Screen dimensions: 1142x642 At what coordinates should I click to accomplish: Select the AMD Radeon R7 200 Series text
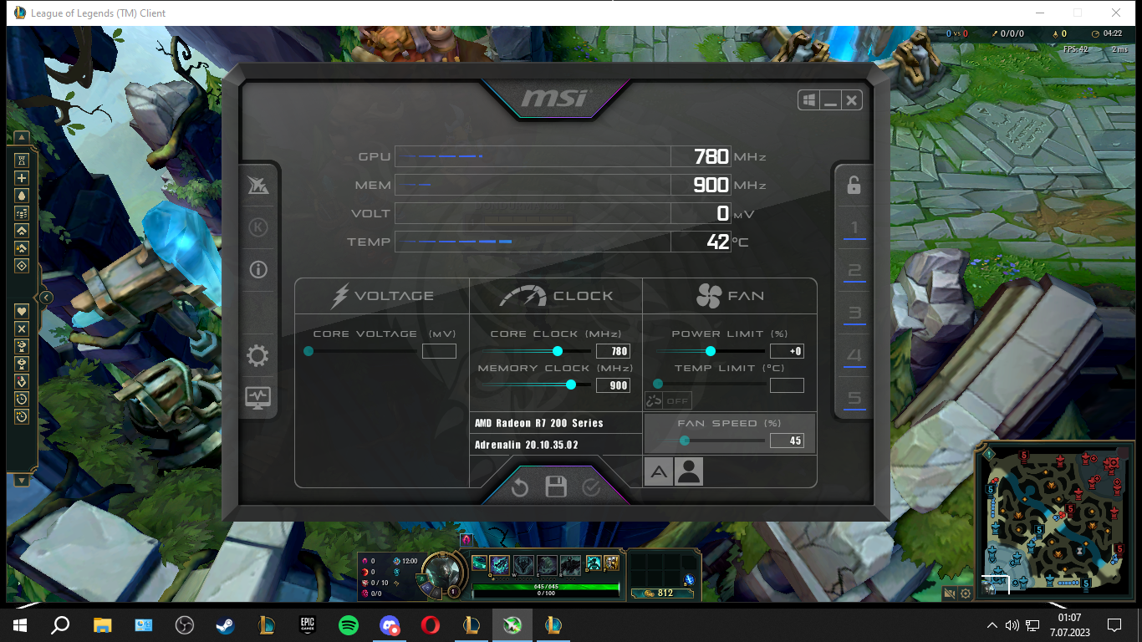click(538, 423)
